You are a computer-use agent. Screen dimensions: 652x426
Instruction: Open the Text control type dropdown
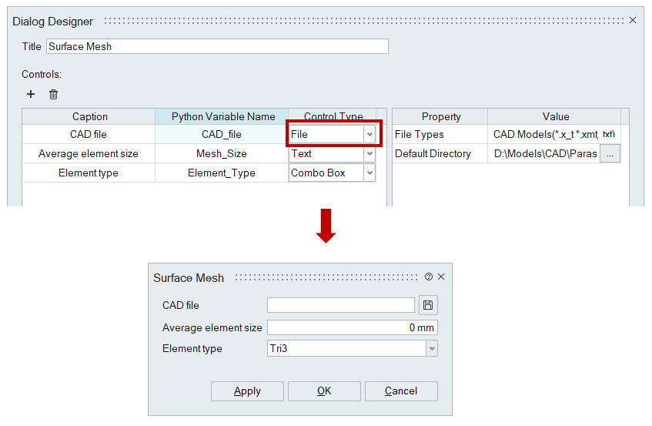[369, 154]
